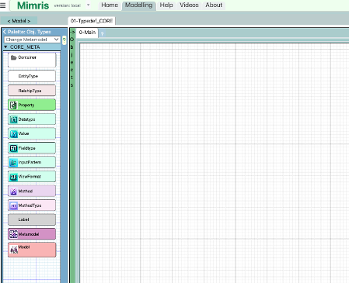Click the 'Fieldtype' label text
This screenshot has height=283, width=349.
coord(26,148)
